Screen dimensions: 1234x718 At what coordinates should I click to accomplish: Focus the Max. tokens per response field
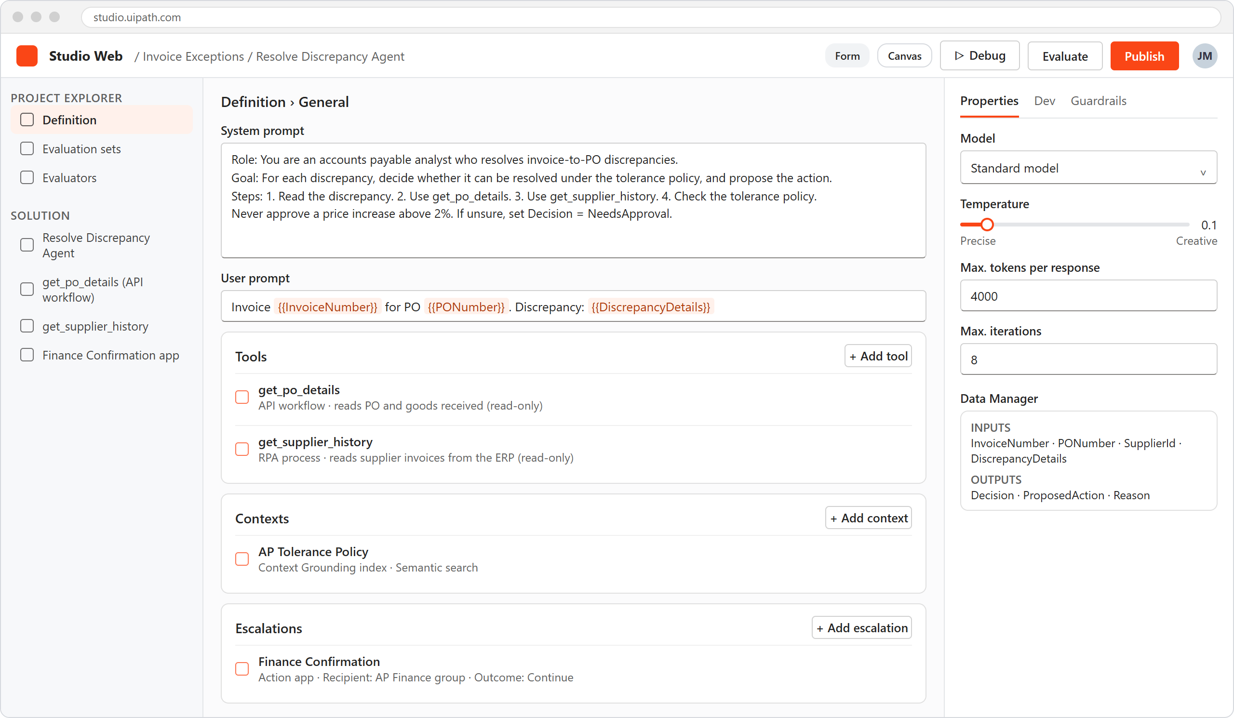pos(1088,295)
